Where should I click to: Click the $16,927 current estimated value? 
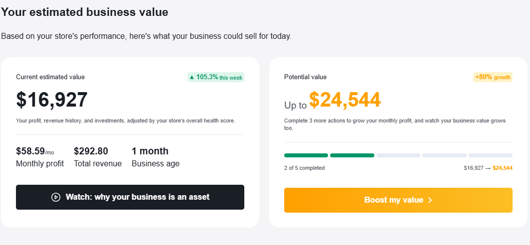click(x=52, y=100)
